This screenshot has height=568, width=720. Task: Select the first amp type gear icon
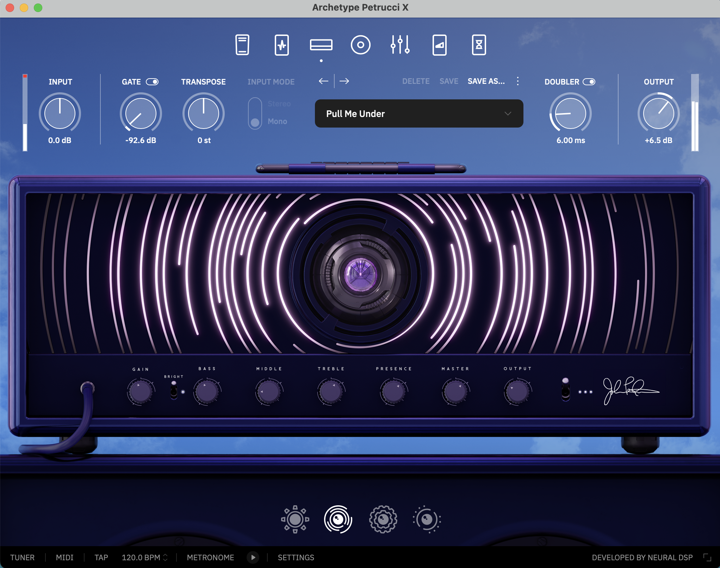295,519
